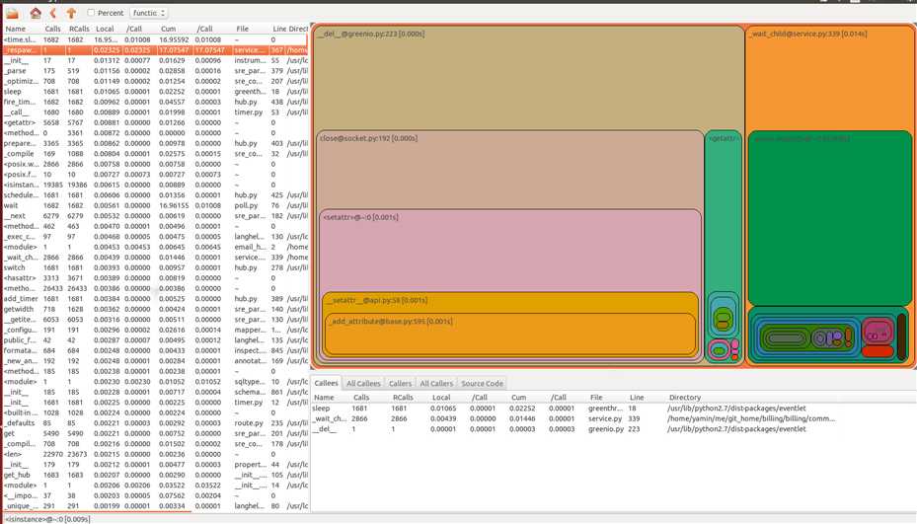
Task: Click the home root view icon
Action: (x=36, y=13)
